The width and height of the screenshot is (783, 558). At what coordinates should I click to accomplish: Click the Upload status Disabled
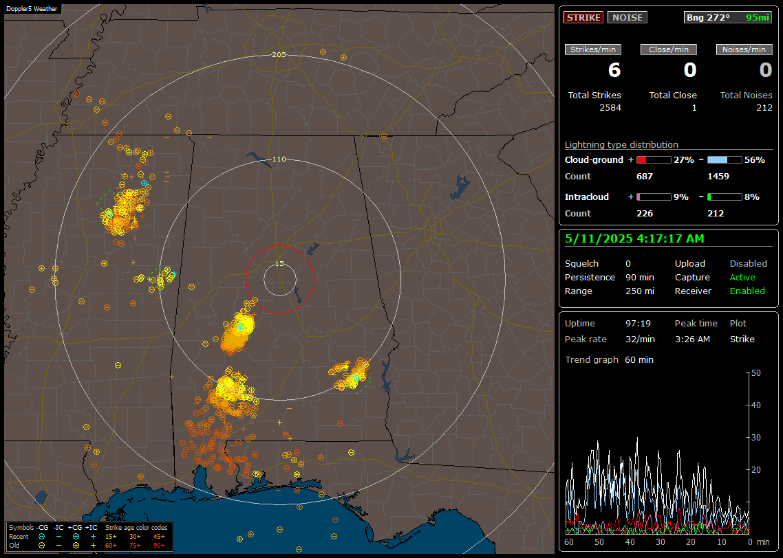[748, 264]
